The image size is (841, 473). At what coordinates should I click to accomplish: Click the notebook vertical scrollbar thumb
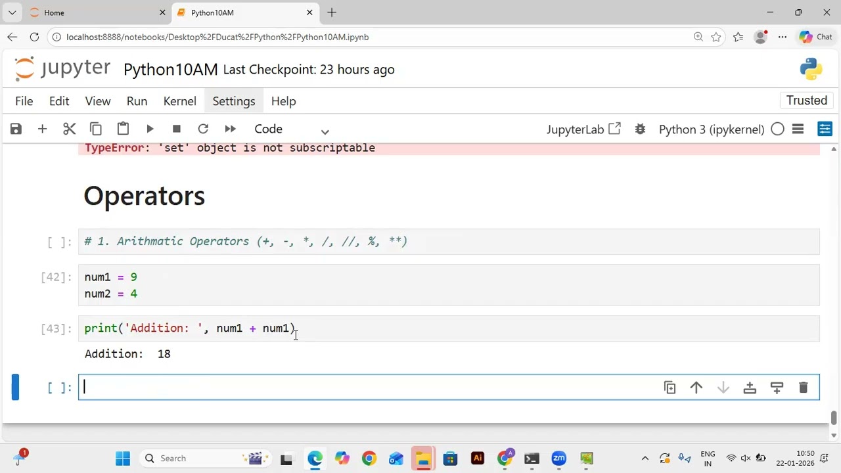834,418
